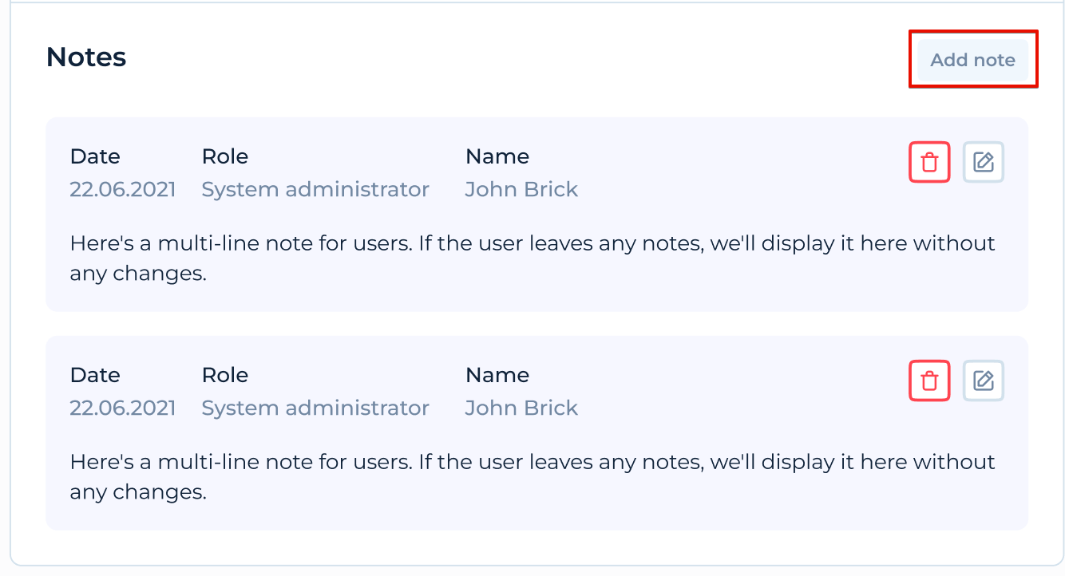Click the delete trash icon on the second note
The width and height of the screenshot is (1065, 576).
(x=929, y=381)
